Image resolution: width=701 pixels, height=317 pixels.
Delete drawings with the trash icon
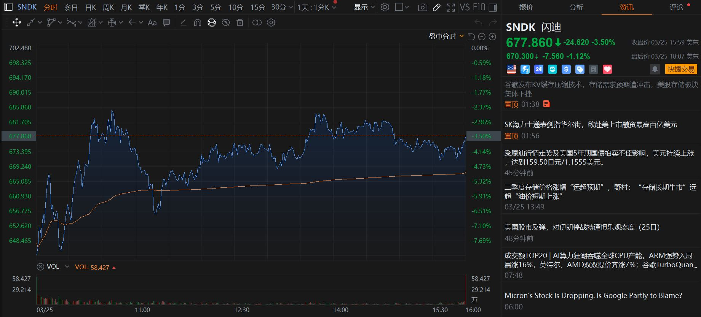click(240, 22)
